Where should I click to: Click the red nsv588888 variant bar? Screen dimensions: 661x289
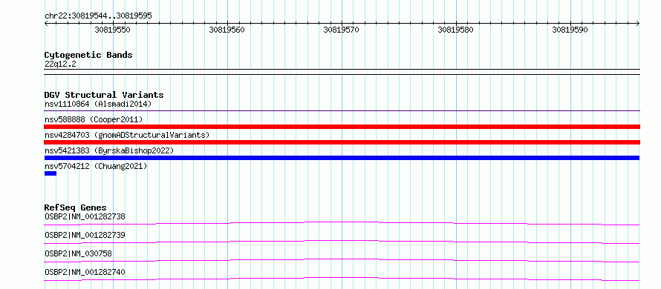342,127
